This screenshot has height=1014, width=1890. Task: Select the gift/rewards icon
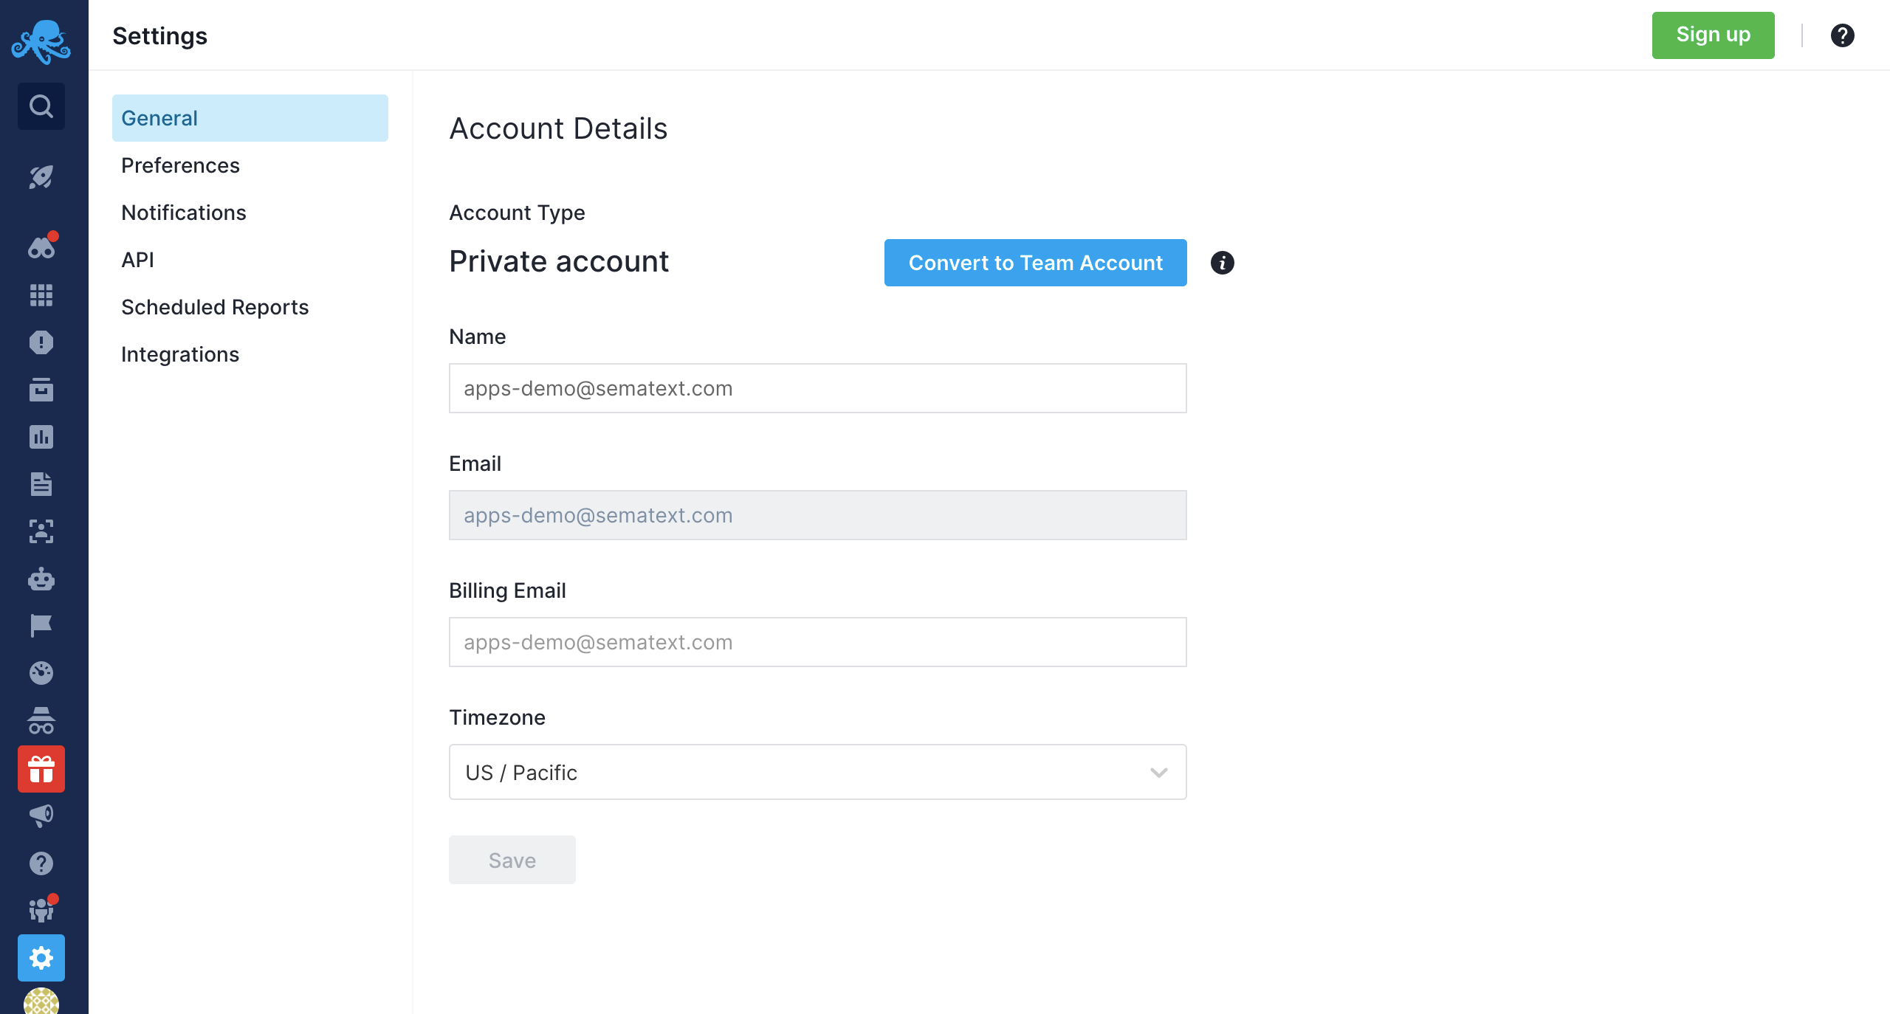[x=41, y=768]
